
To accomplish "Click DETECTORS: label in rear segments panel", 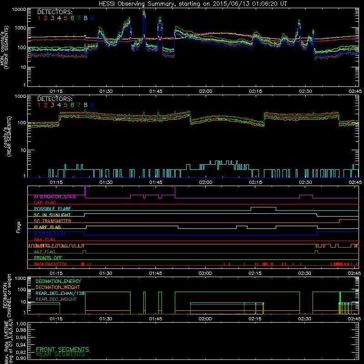I will pyautogui.click(x=55, y=99).
